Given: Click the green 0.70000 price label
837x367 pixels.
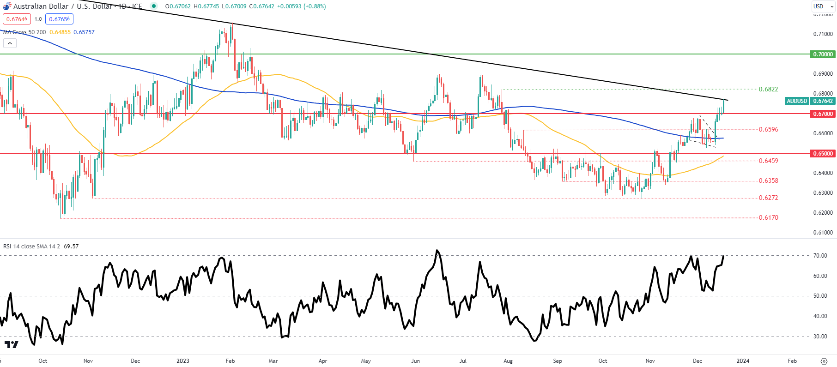Looking at the screenshot, I should 823,54.
